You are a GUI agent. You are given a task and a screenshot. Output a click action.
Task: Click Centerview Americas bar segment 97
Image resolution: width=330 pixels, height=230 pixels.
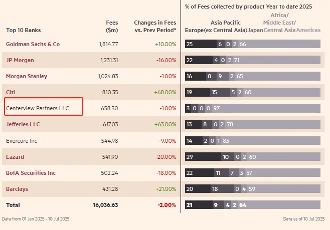(266, 108)
